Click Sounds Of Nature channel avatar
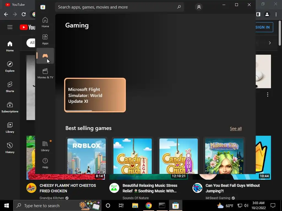 point(114,188)
